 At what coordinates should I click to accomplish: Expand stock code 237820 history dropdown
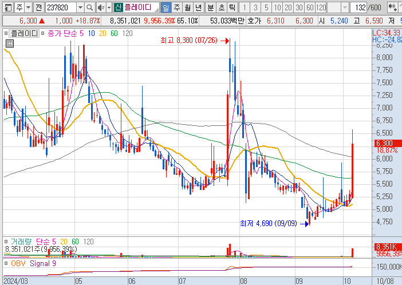[x=80, y=7]
